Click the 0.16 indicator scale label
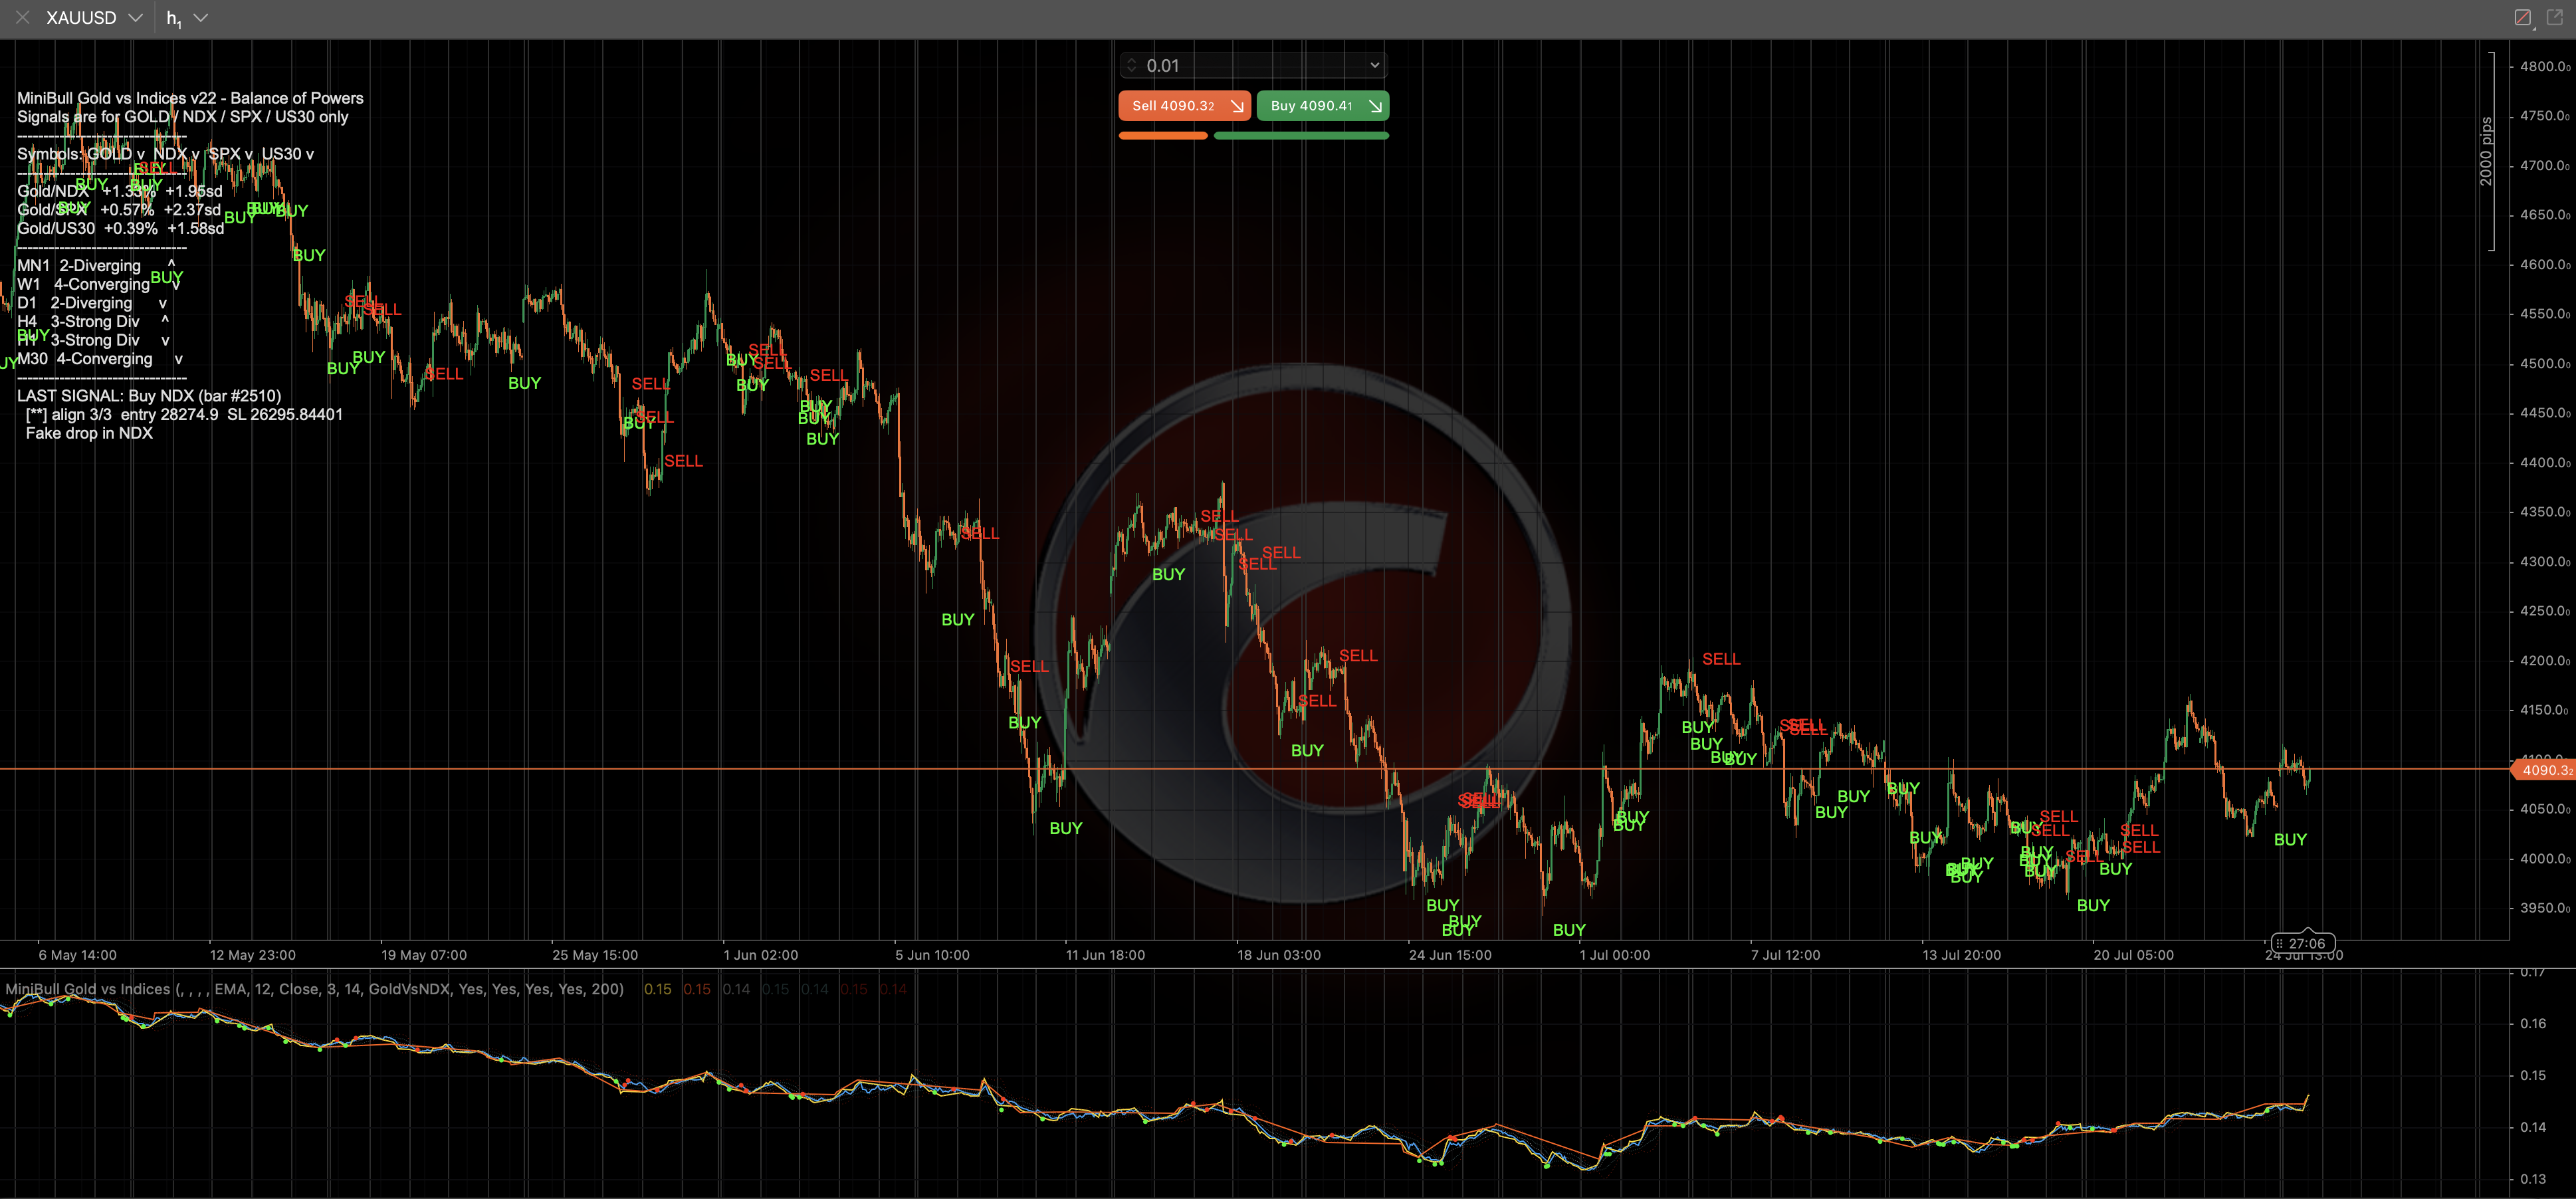Viewport: 2576px width, 1199px height. point(2533,1023)
